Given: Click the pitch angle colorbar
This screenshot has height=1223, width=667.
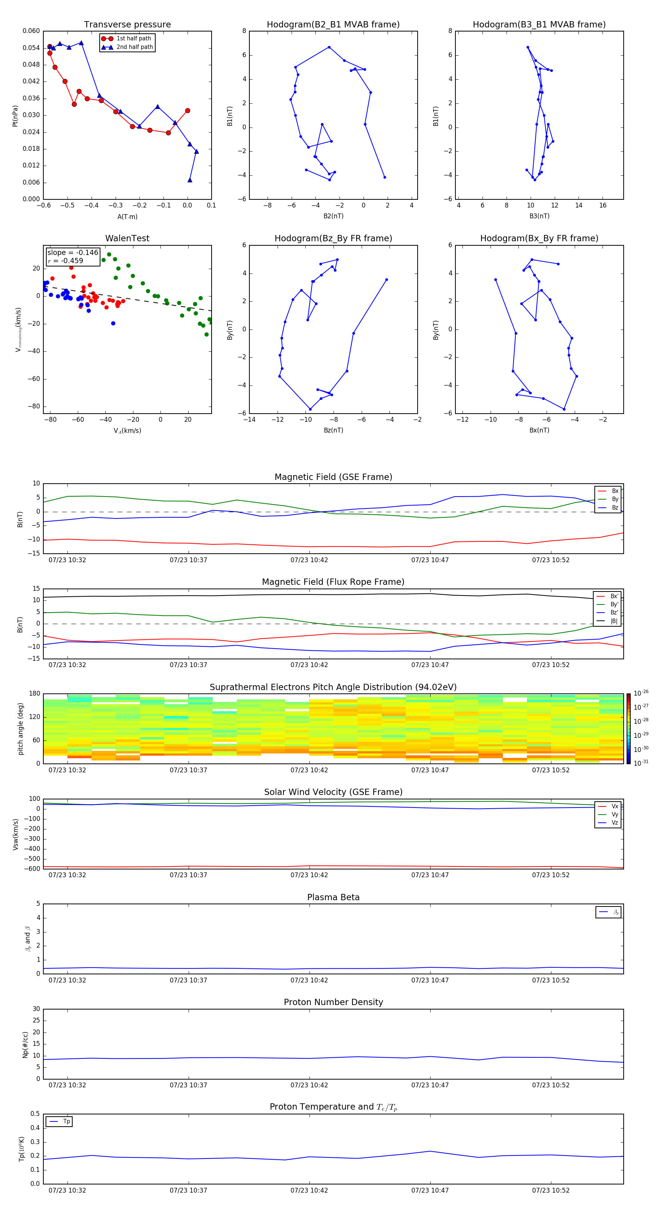Looking at the screenshot, I should (x=628, y=729).
